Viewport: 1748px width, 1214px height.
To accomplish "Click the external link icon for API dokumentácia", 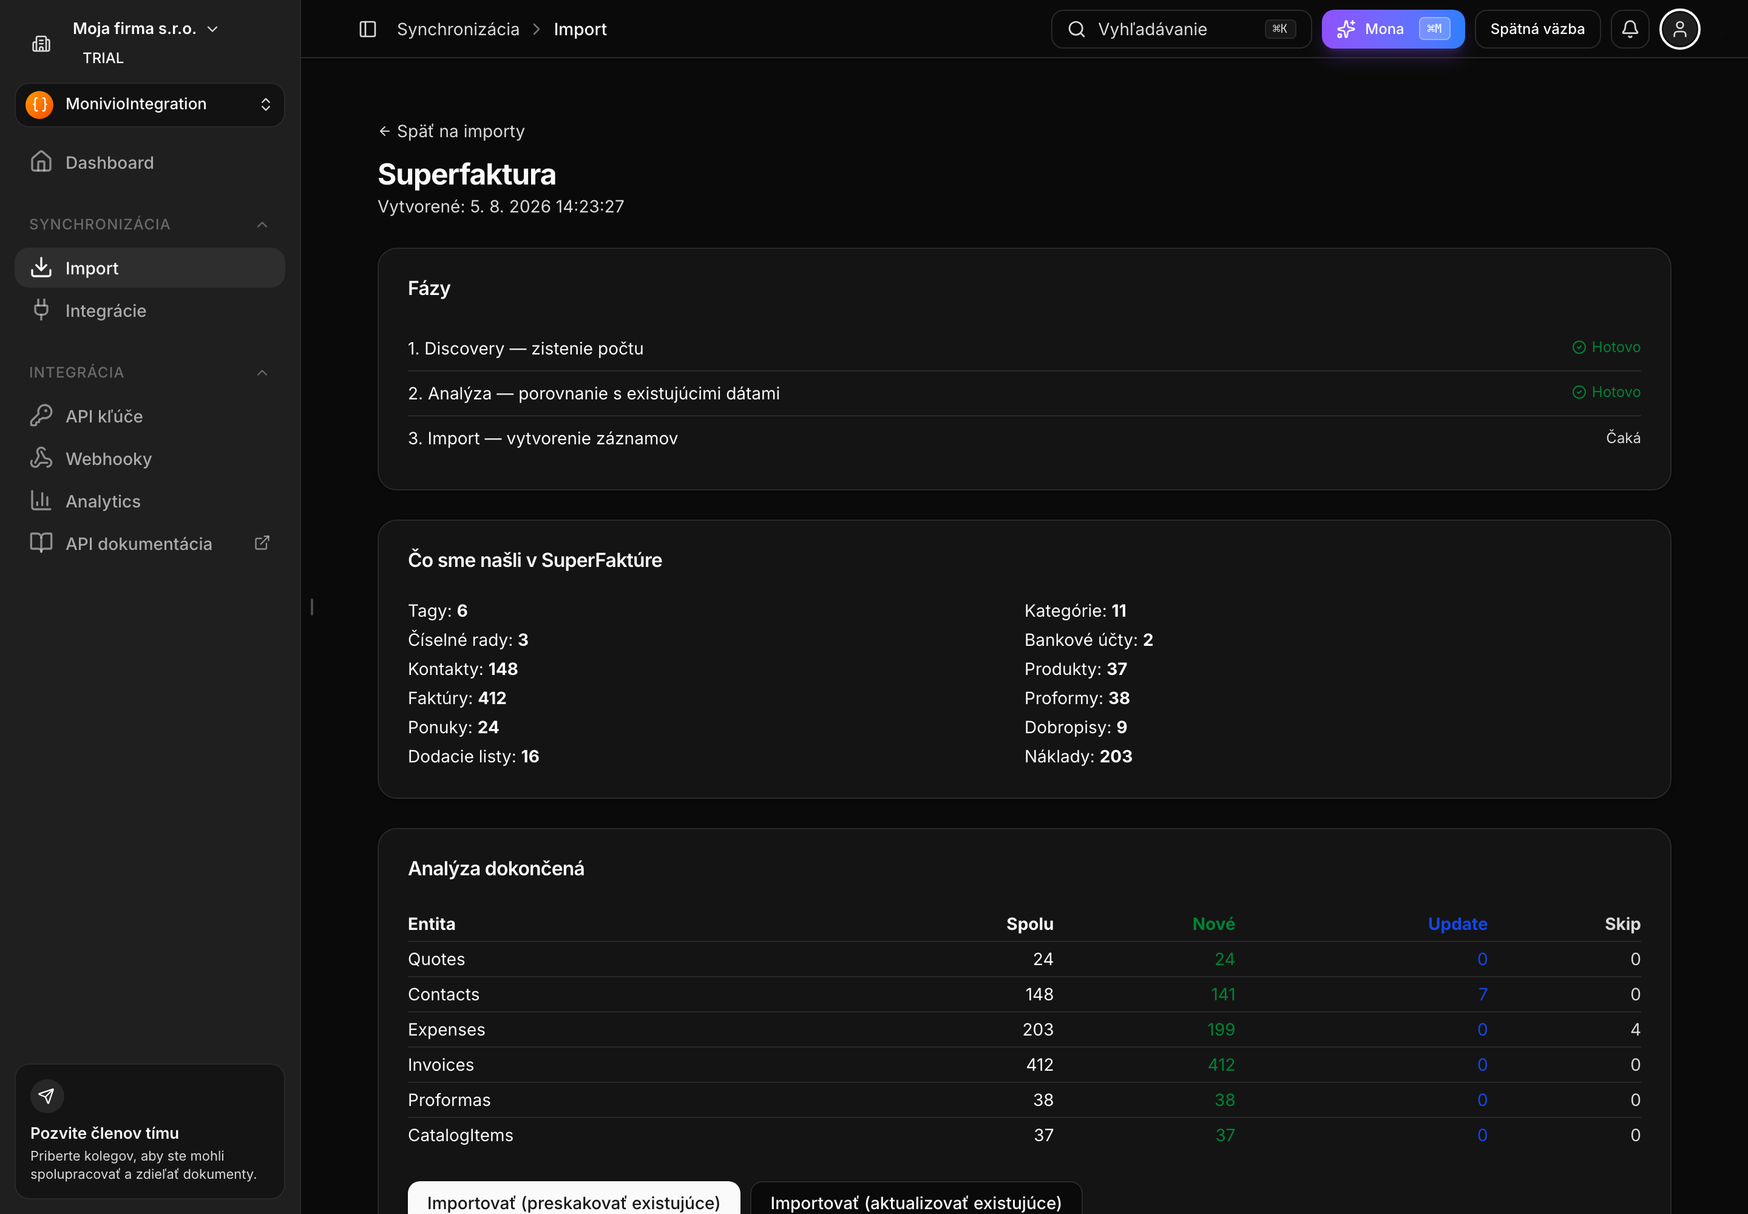I will pos(262,543).
